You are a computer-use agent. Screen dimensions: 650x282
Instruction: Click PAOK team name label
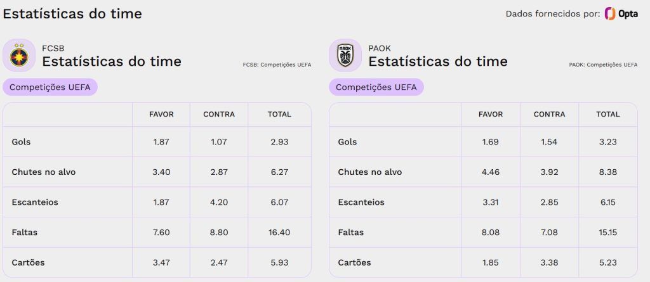pyautogui.click(x=380, y=48)
